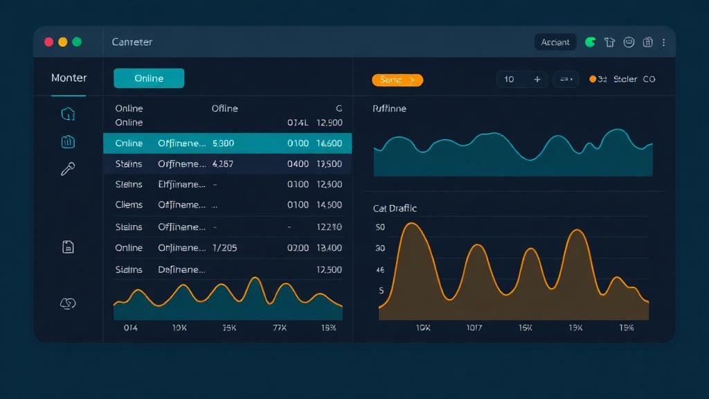Select the row with value 12210
Screen dimensions: 709x399
[227, 227]
